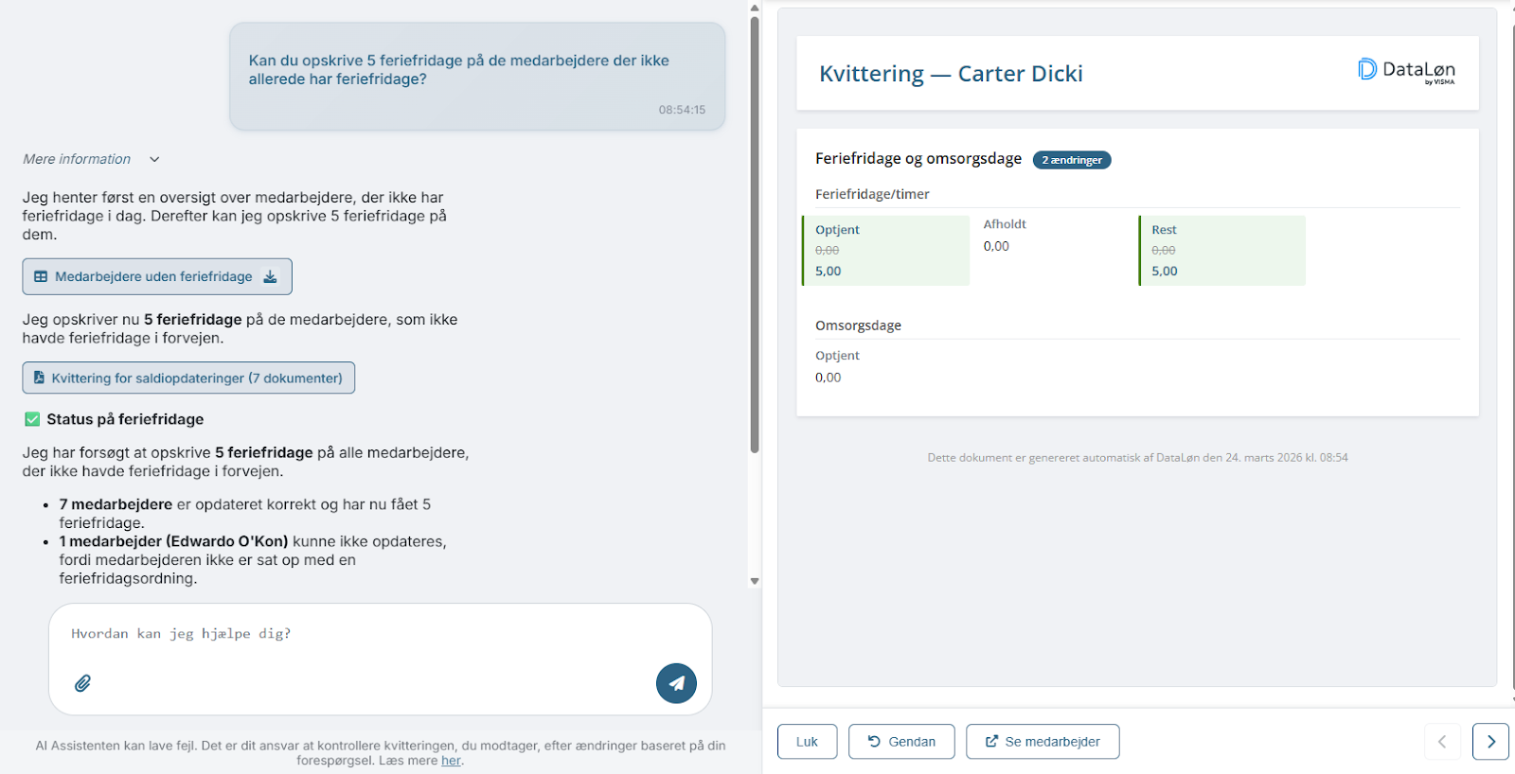The height and width of the screenshot is (774, 1515).
Task: Go to the previous receipt document arrow
Action: 1442,742
